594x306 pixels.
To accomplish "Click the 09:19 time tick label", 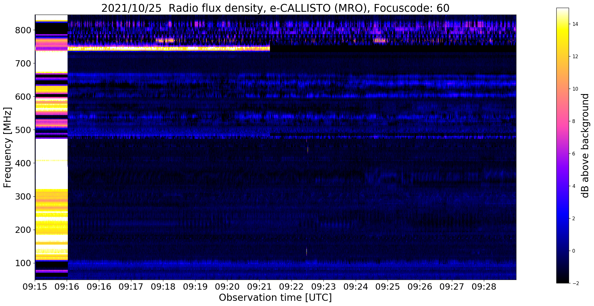I will coord(196,287).
